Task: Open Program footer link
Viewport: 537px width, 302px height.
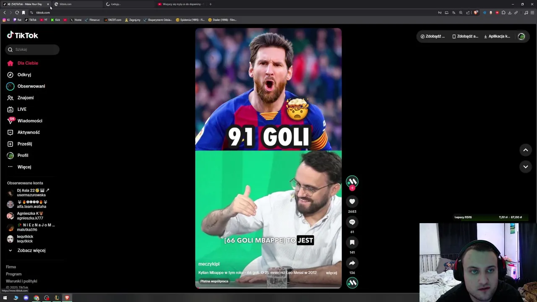Action: point(14,274)
